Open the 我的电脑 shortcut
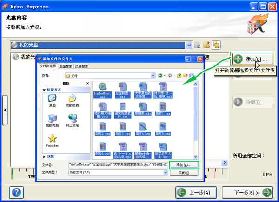279x202 pixels. (52, 121)
